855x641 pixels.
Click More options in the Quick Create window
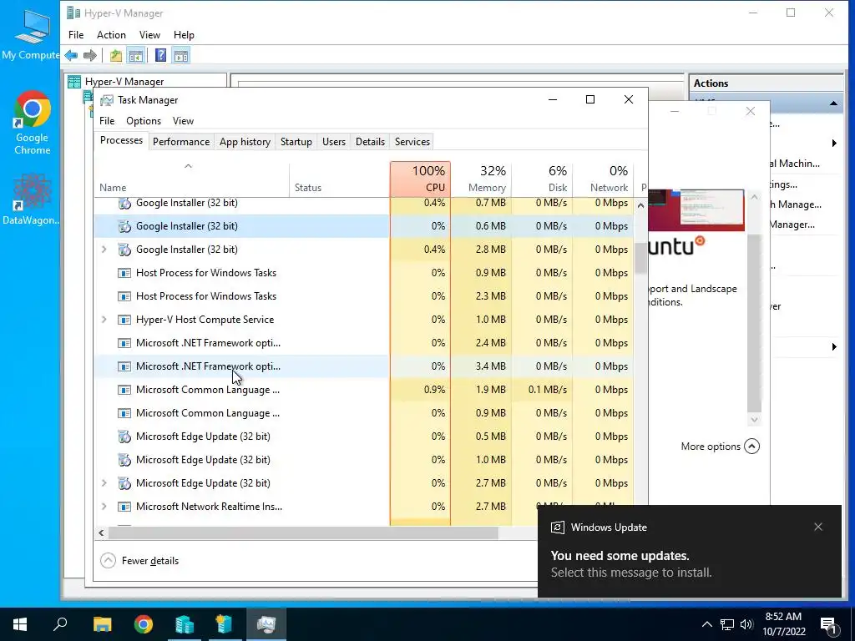[x=720, y=447]
